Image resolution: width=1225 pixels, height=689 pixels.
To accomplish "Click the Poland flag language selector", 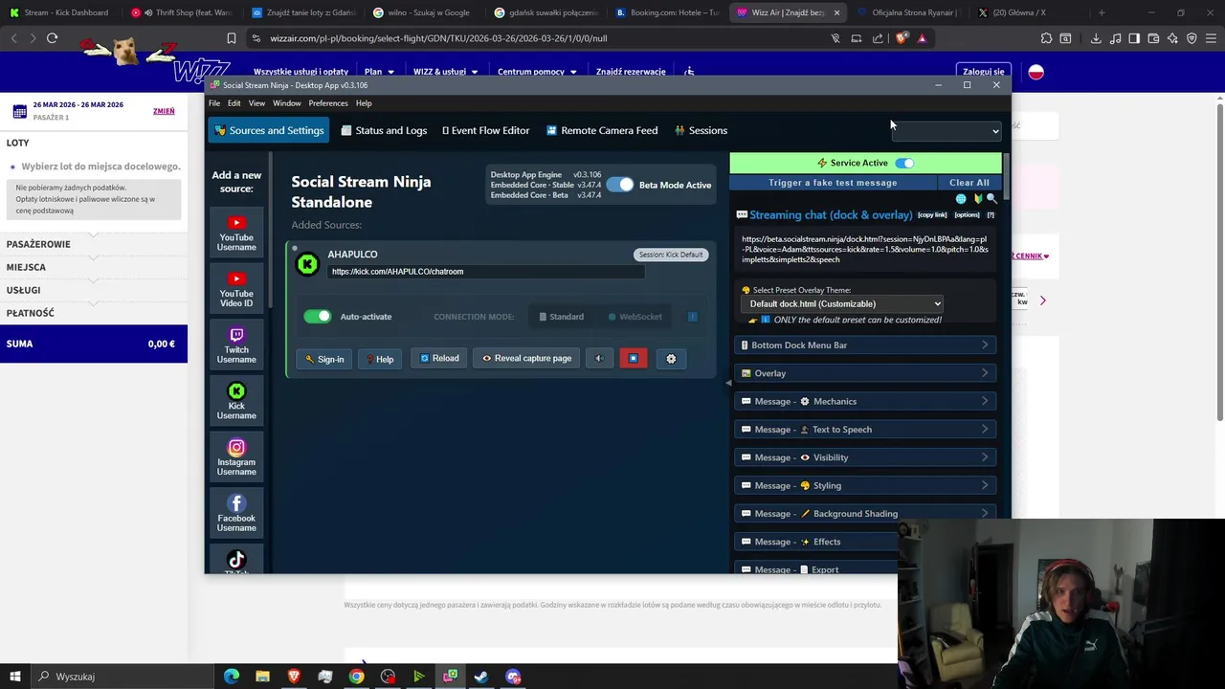I will (x=1036, y=72).
